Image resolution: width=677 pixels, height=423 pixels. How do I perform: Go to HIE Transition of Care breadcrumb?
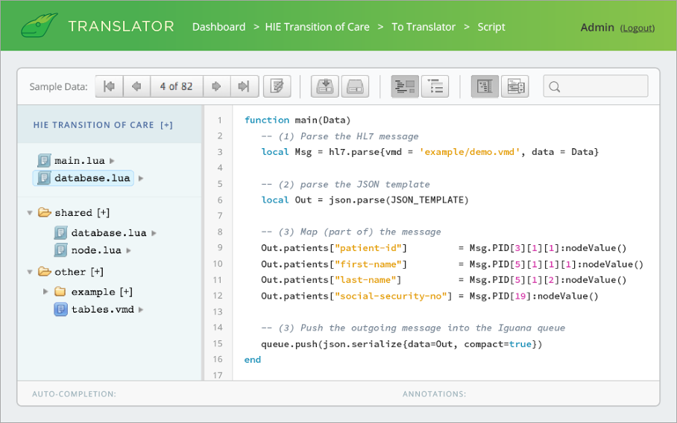(317, 27)
